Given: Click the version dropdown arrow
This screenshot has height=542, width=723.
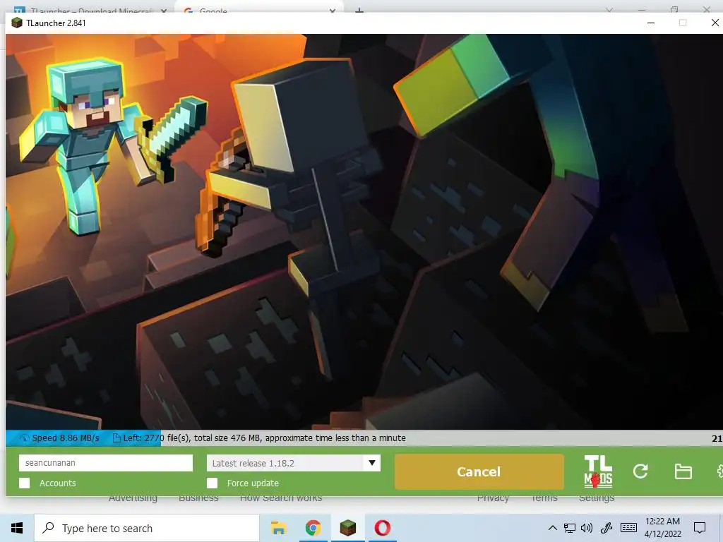Looking at the screenshot, I should click(x=371, y=463).
